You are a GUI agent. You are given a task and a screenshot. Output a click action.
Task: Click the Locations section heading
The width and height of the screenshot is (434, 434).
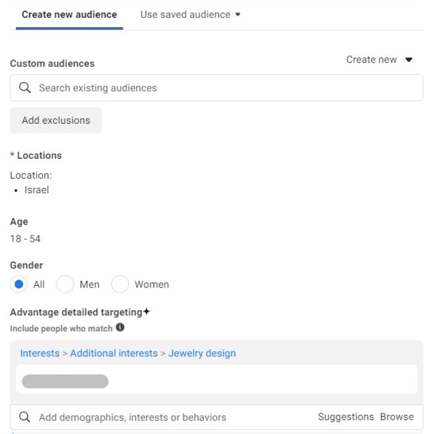point(36,155)
